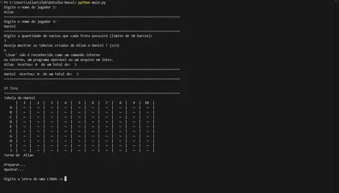The height and width of the screenshot is (193, 339).
Task: Click the 'Tabela de Haniel' title
Action: coord(20,98)
